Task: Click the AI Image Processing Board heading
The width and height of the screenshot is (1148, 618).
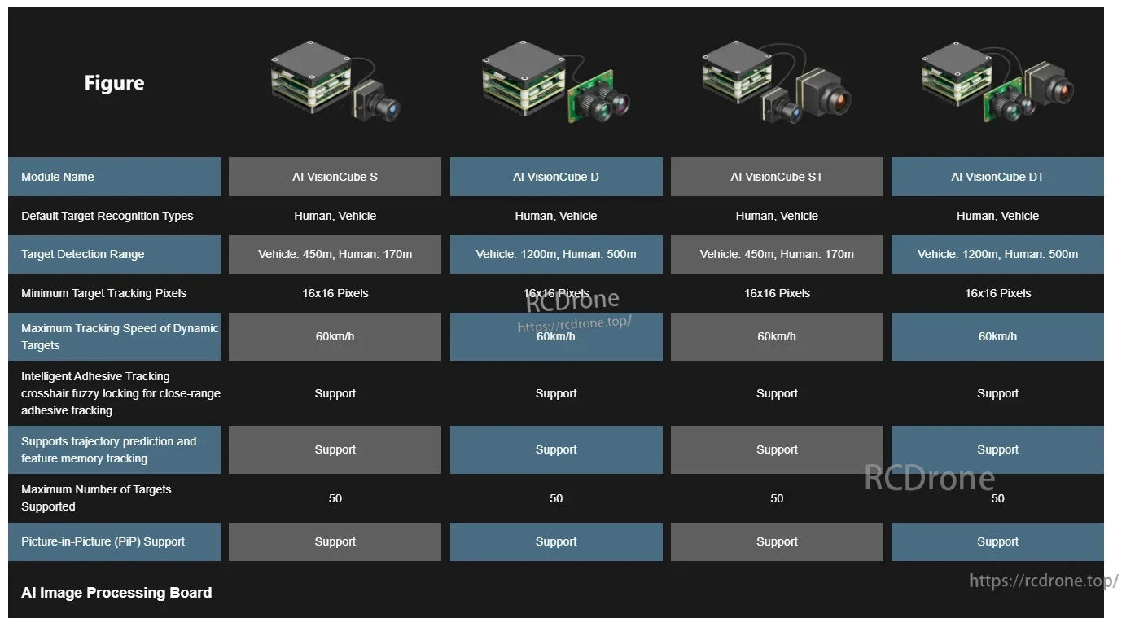Action: (116, 593)
